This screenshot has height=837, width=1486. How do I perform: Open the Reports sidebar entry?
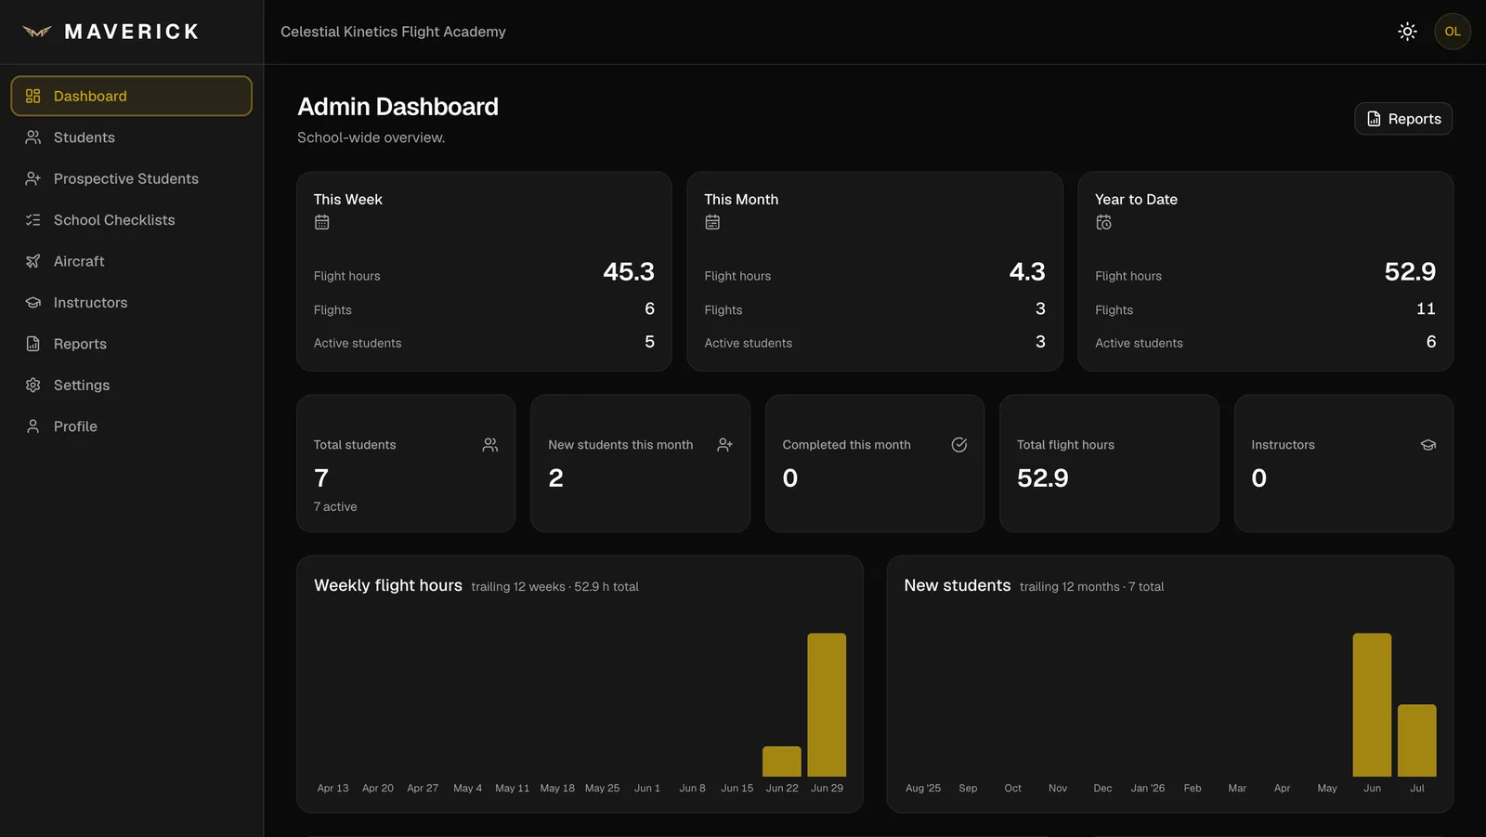coord(131,344)
